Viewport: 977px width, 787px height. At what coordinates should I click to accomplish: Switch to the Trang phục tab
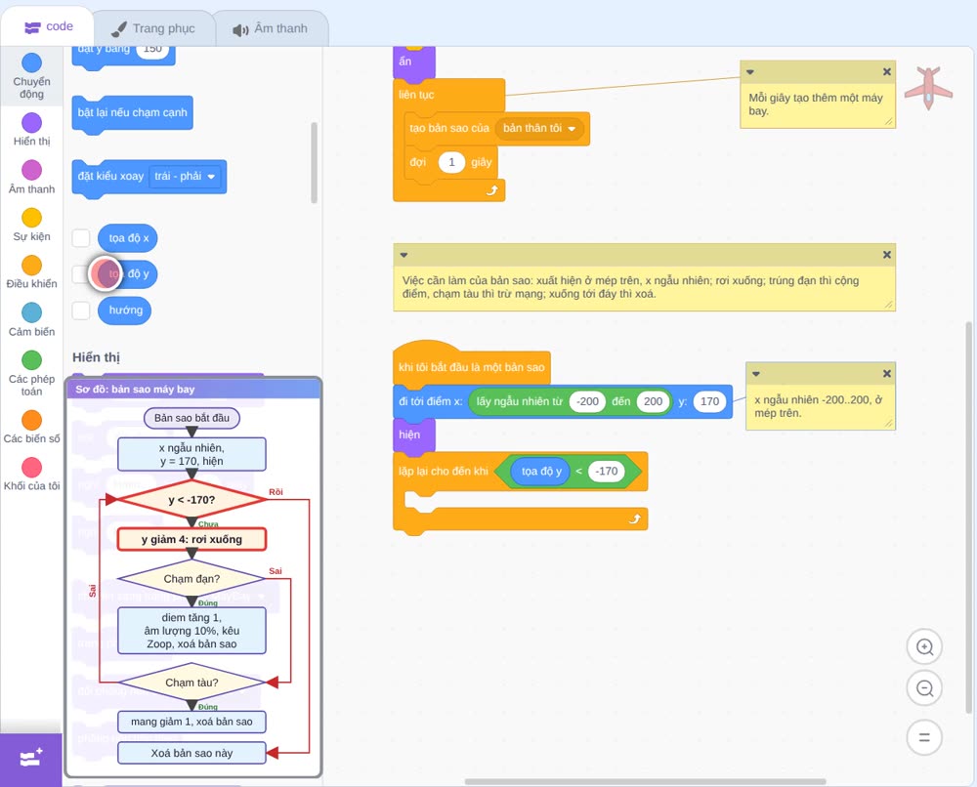click(x=154, y=28)
